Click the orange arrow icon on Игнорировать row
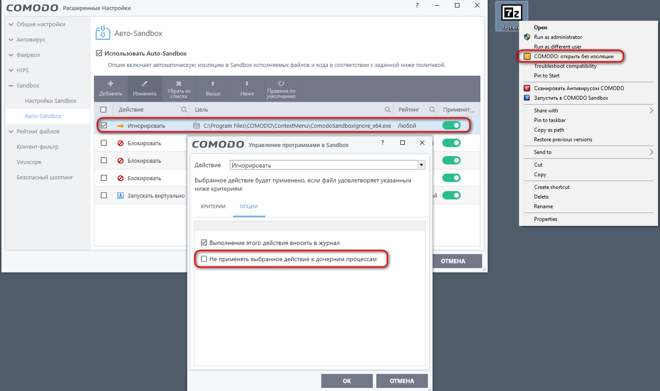 click(x=121, y=126)
